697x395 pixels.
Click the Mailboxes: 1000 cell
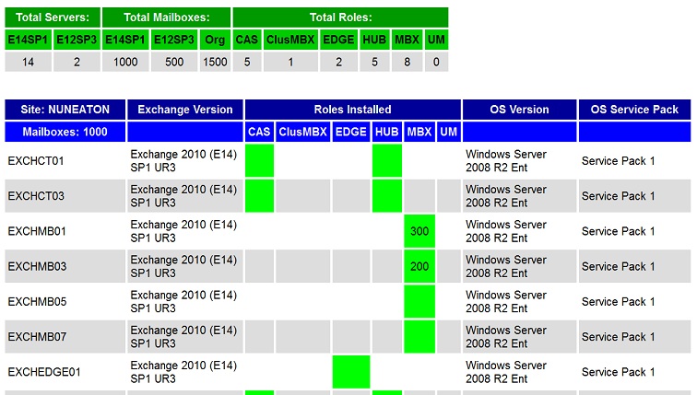point(65,132)
